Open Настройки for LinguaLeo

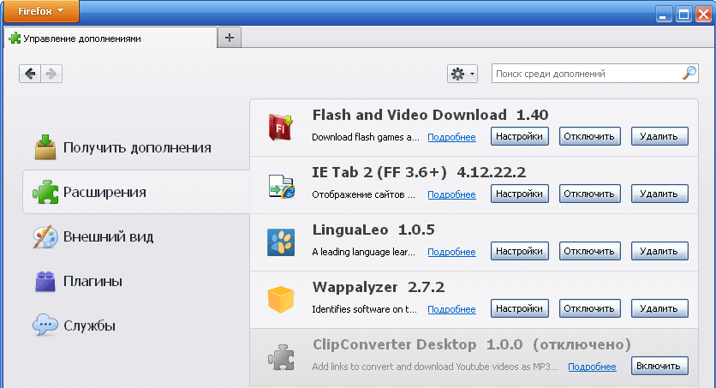(520, 251)
